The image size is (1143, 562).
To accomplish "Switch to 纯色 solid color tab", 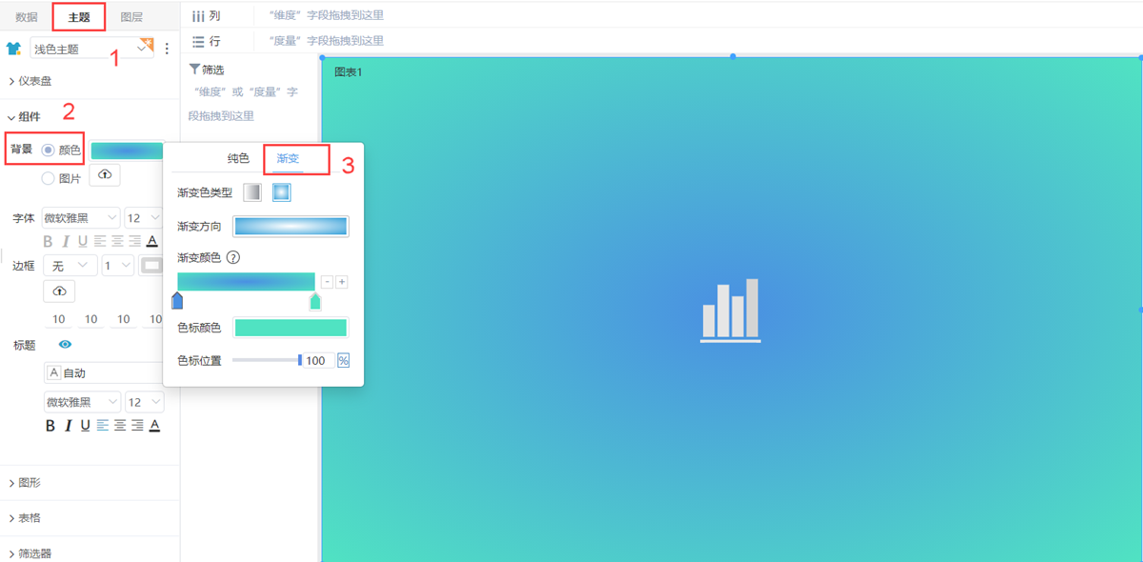I will (238, 158).
